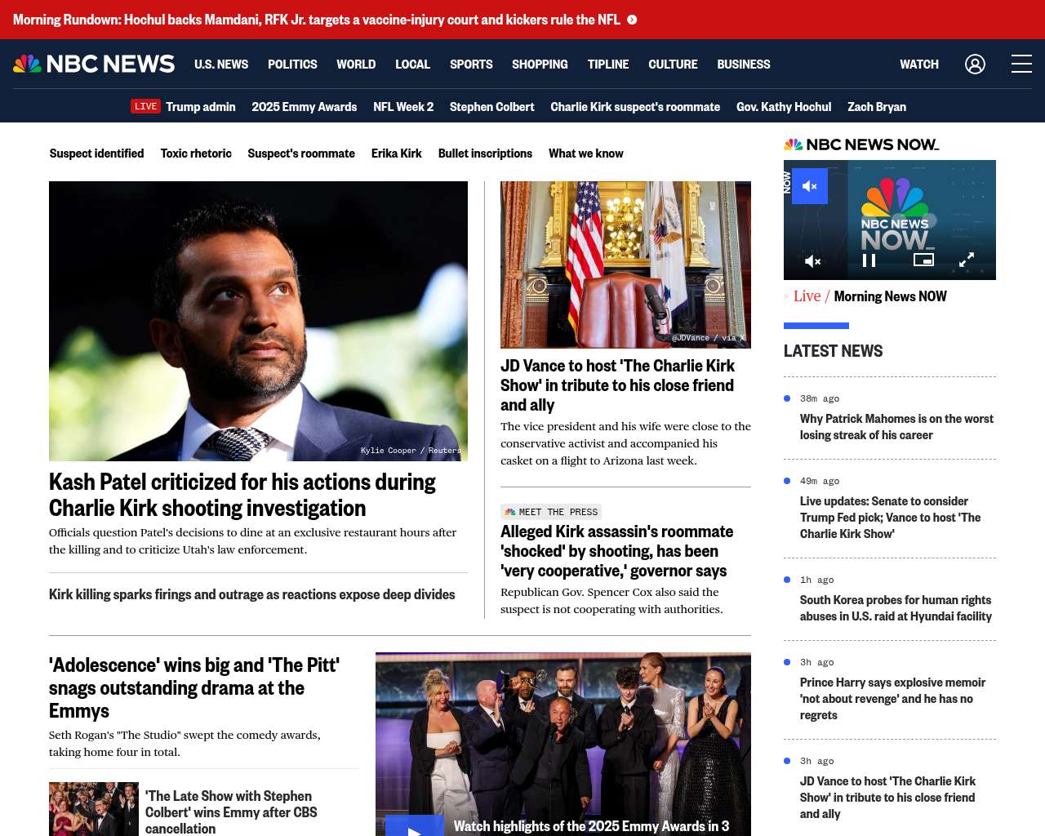Open the NFL Week 2 topic

coord(403,106)
